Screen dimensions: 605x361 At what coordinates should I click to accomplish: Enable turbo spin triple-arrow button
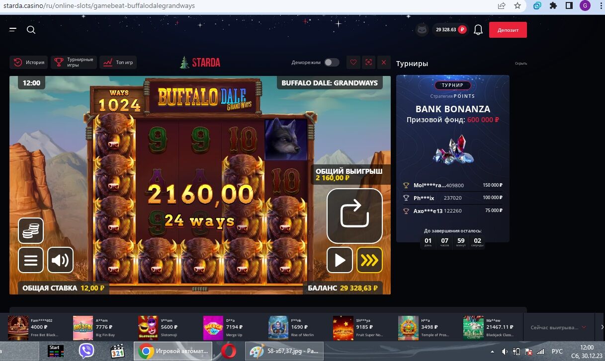369,260
